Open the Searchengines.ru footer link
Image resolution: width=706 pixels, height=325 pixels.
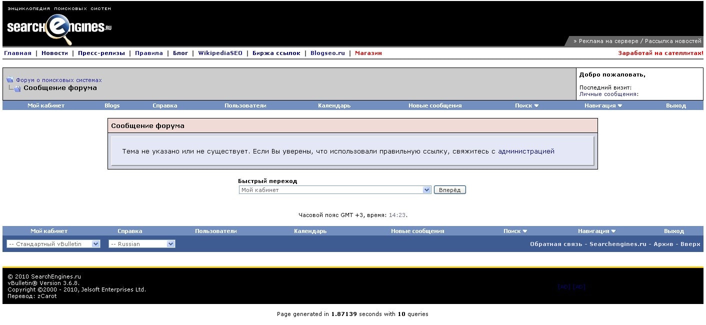(x=618, y=244)
